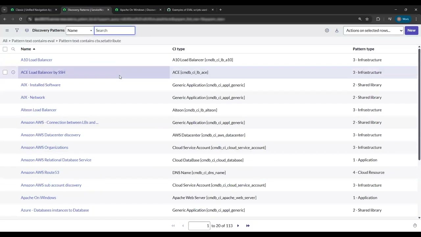The width and height of the screenshot is (421, 237).
Task: Open the column search magnifier
Action: pos(13,49)
